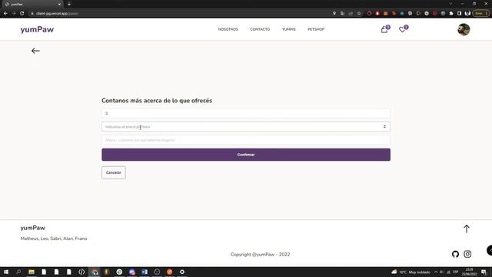Focus the first input field containing 3
The height and width of the screenshot is (277, 492).
point(246,113)
